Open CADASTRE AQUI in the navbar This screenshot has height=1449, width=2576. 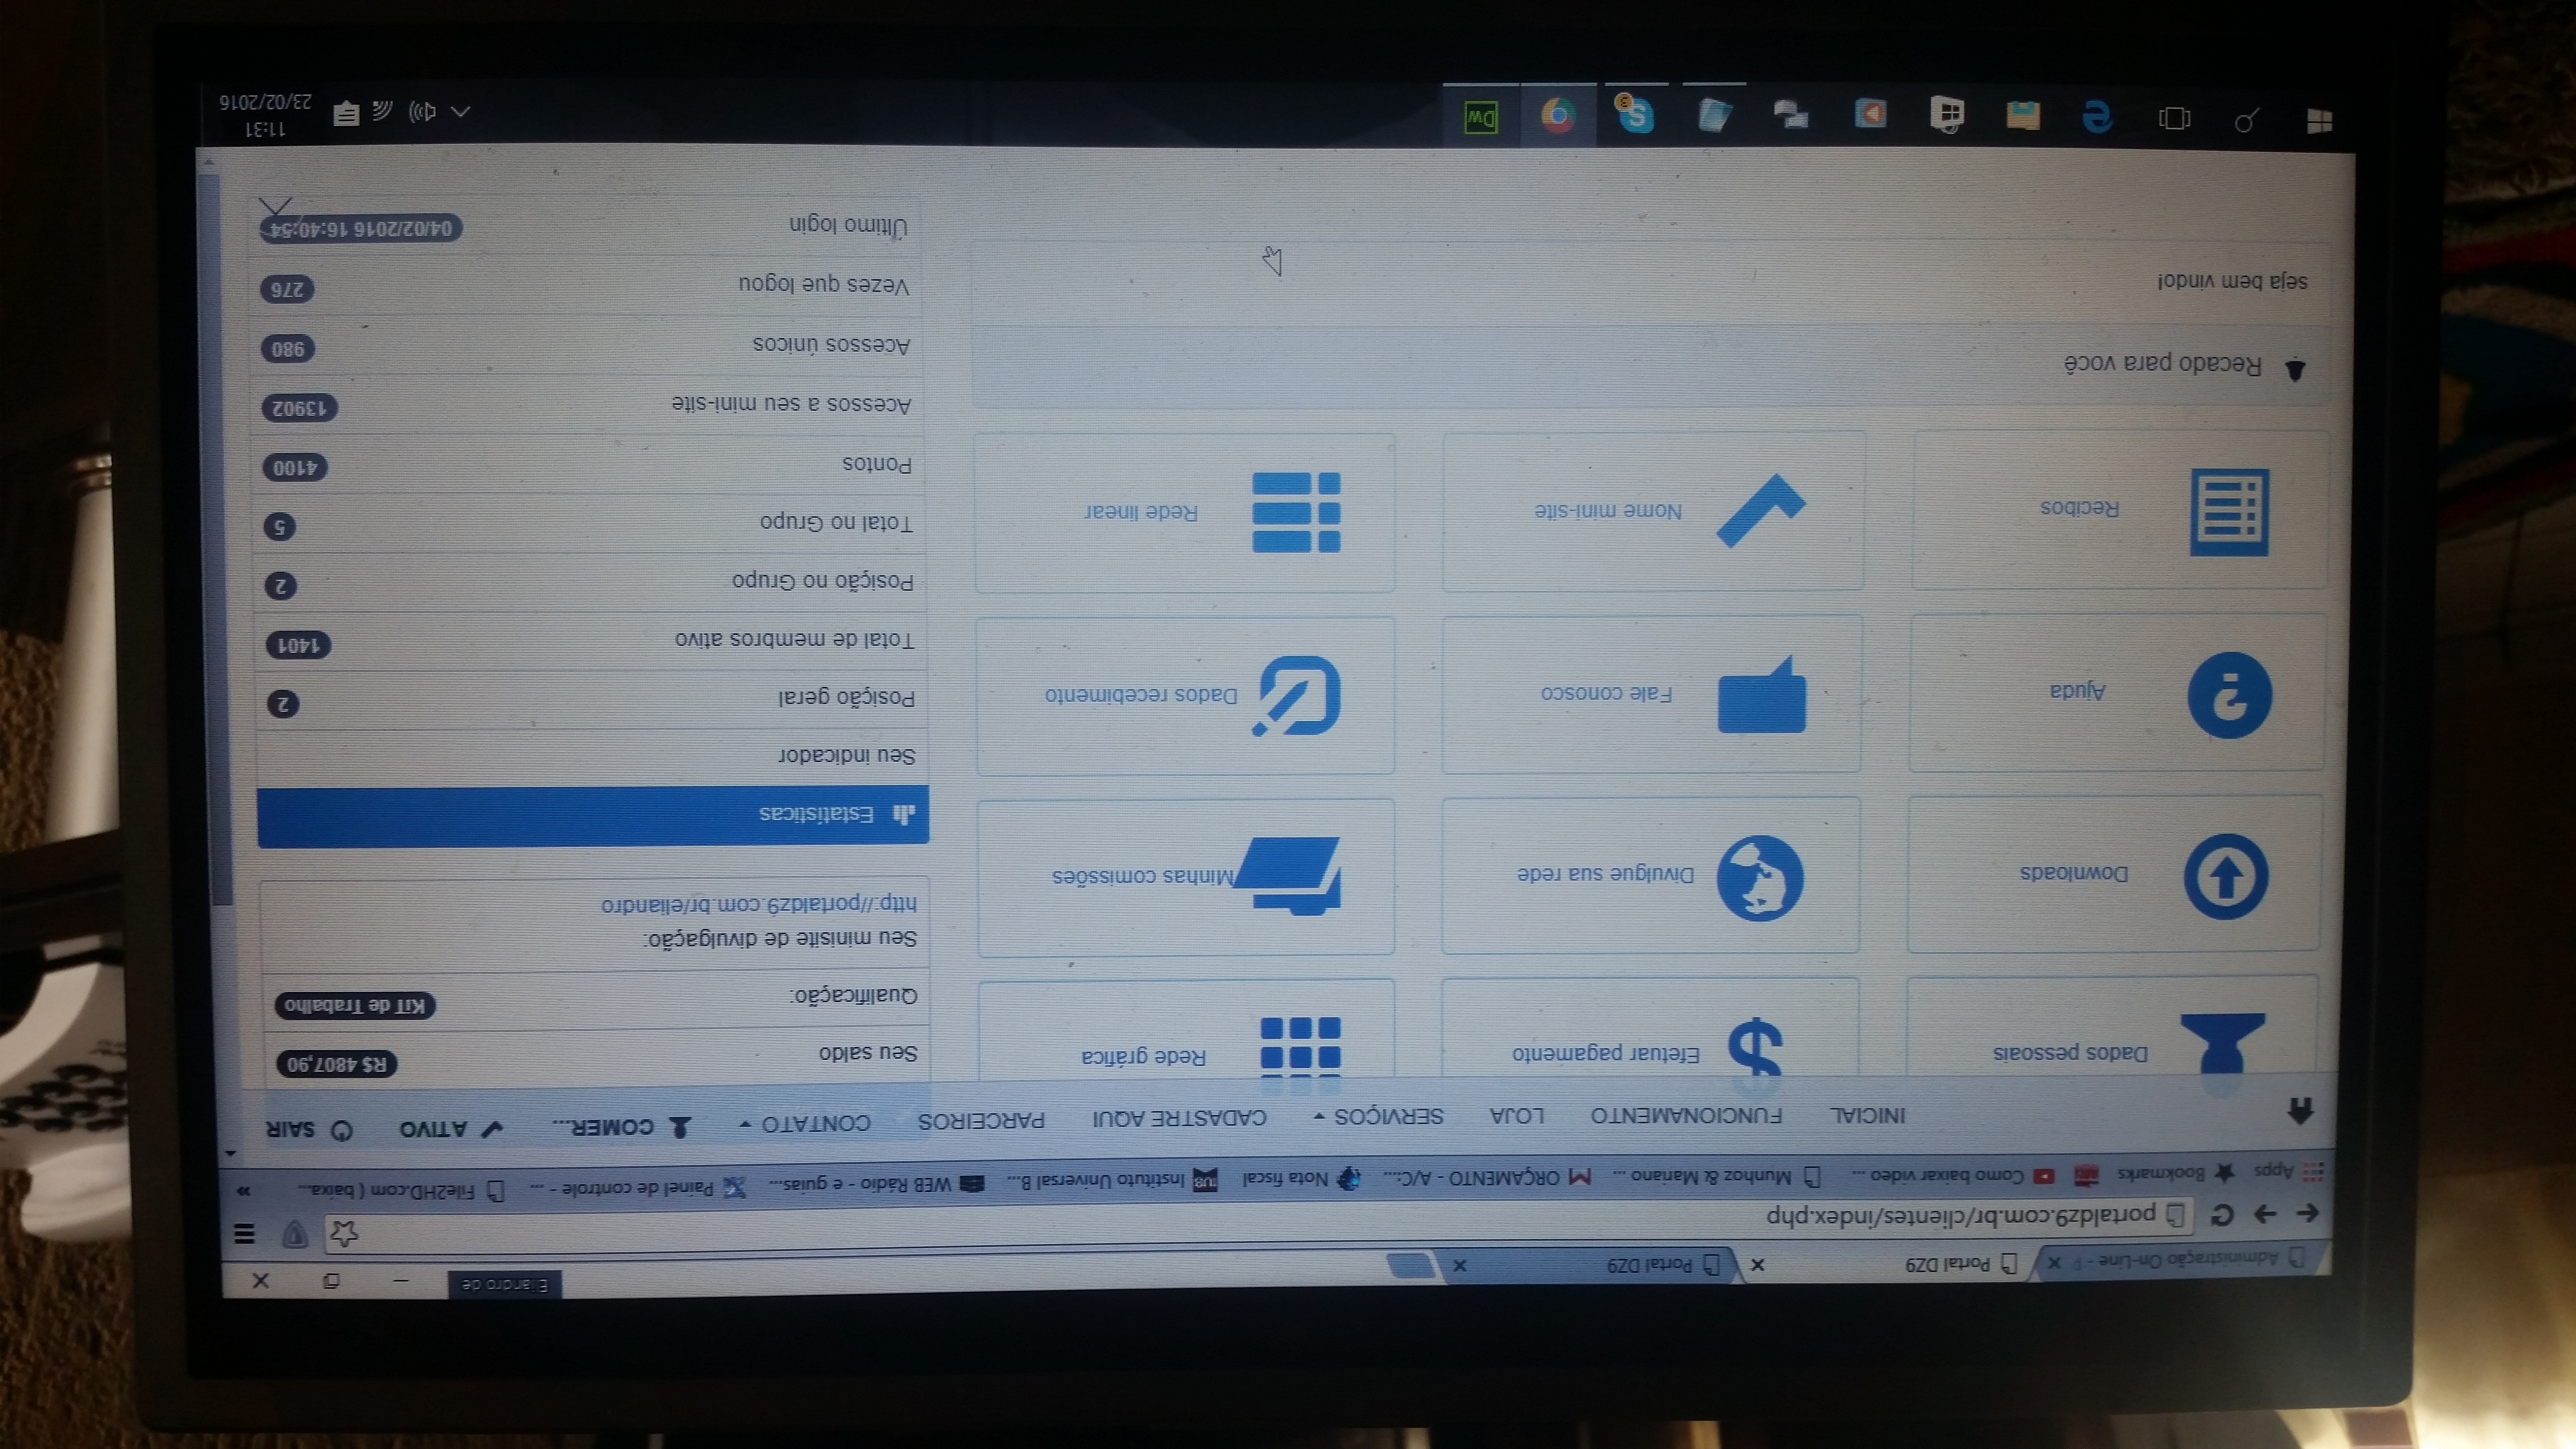(x=1180, y=1117)
